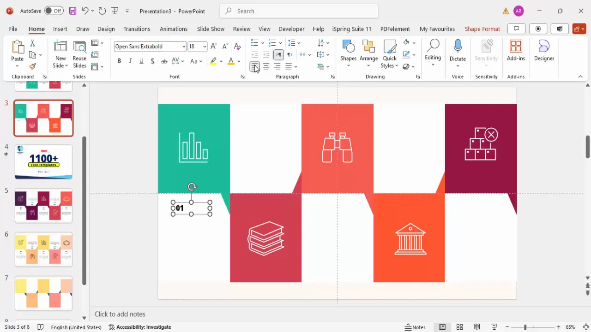Viewport: 591px width, 332px height.
Task: Open the Shape Format tab
Action: (x=482, y=29)
